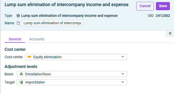Select the Equity elimination combo box
The height and width of the screenshot is (94, 174).
tap(76, 57)
